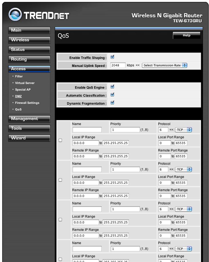209x262 pixels.
Task: Launch the Wizard menu section
Action: 29,138
